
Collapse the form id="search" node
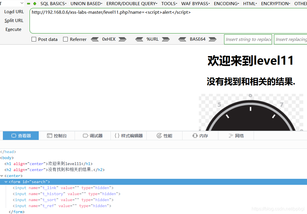6,182
